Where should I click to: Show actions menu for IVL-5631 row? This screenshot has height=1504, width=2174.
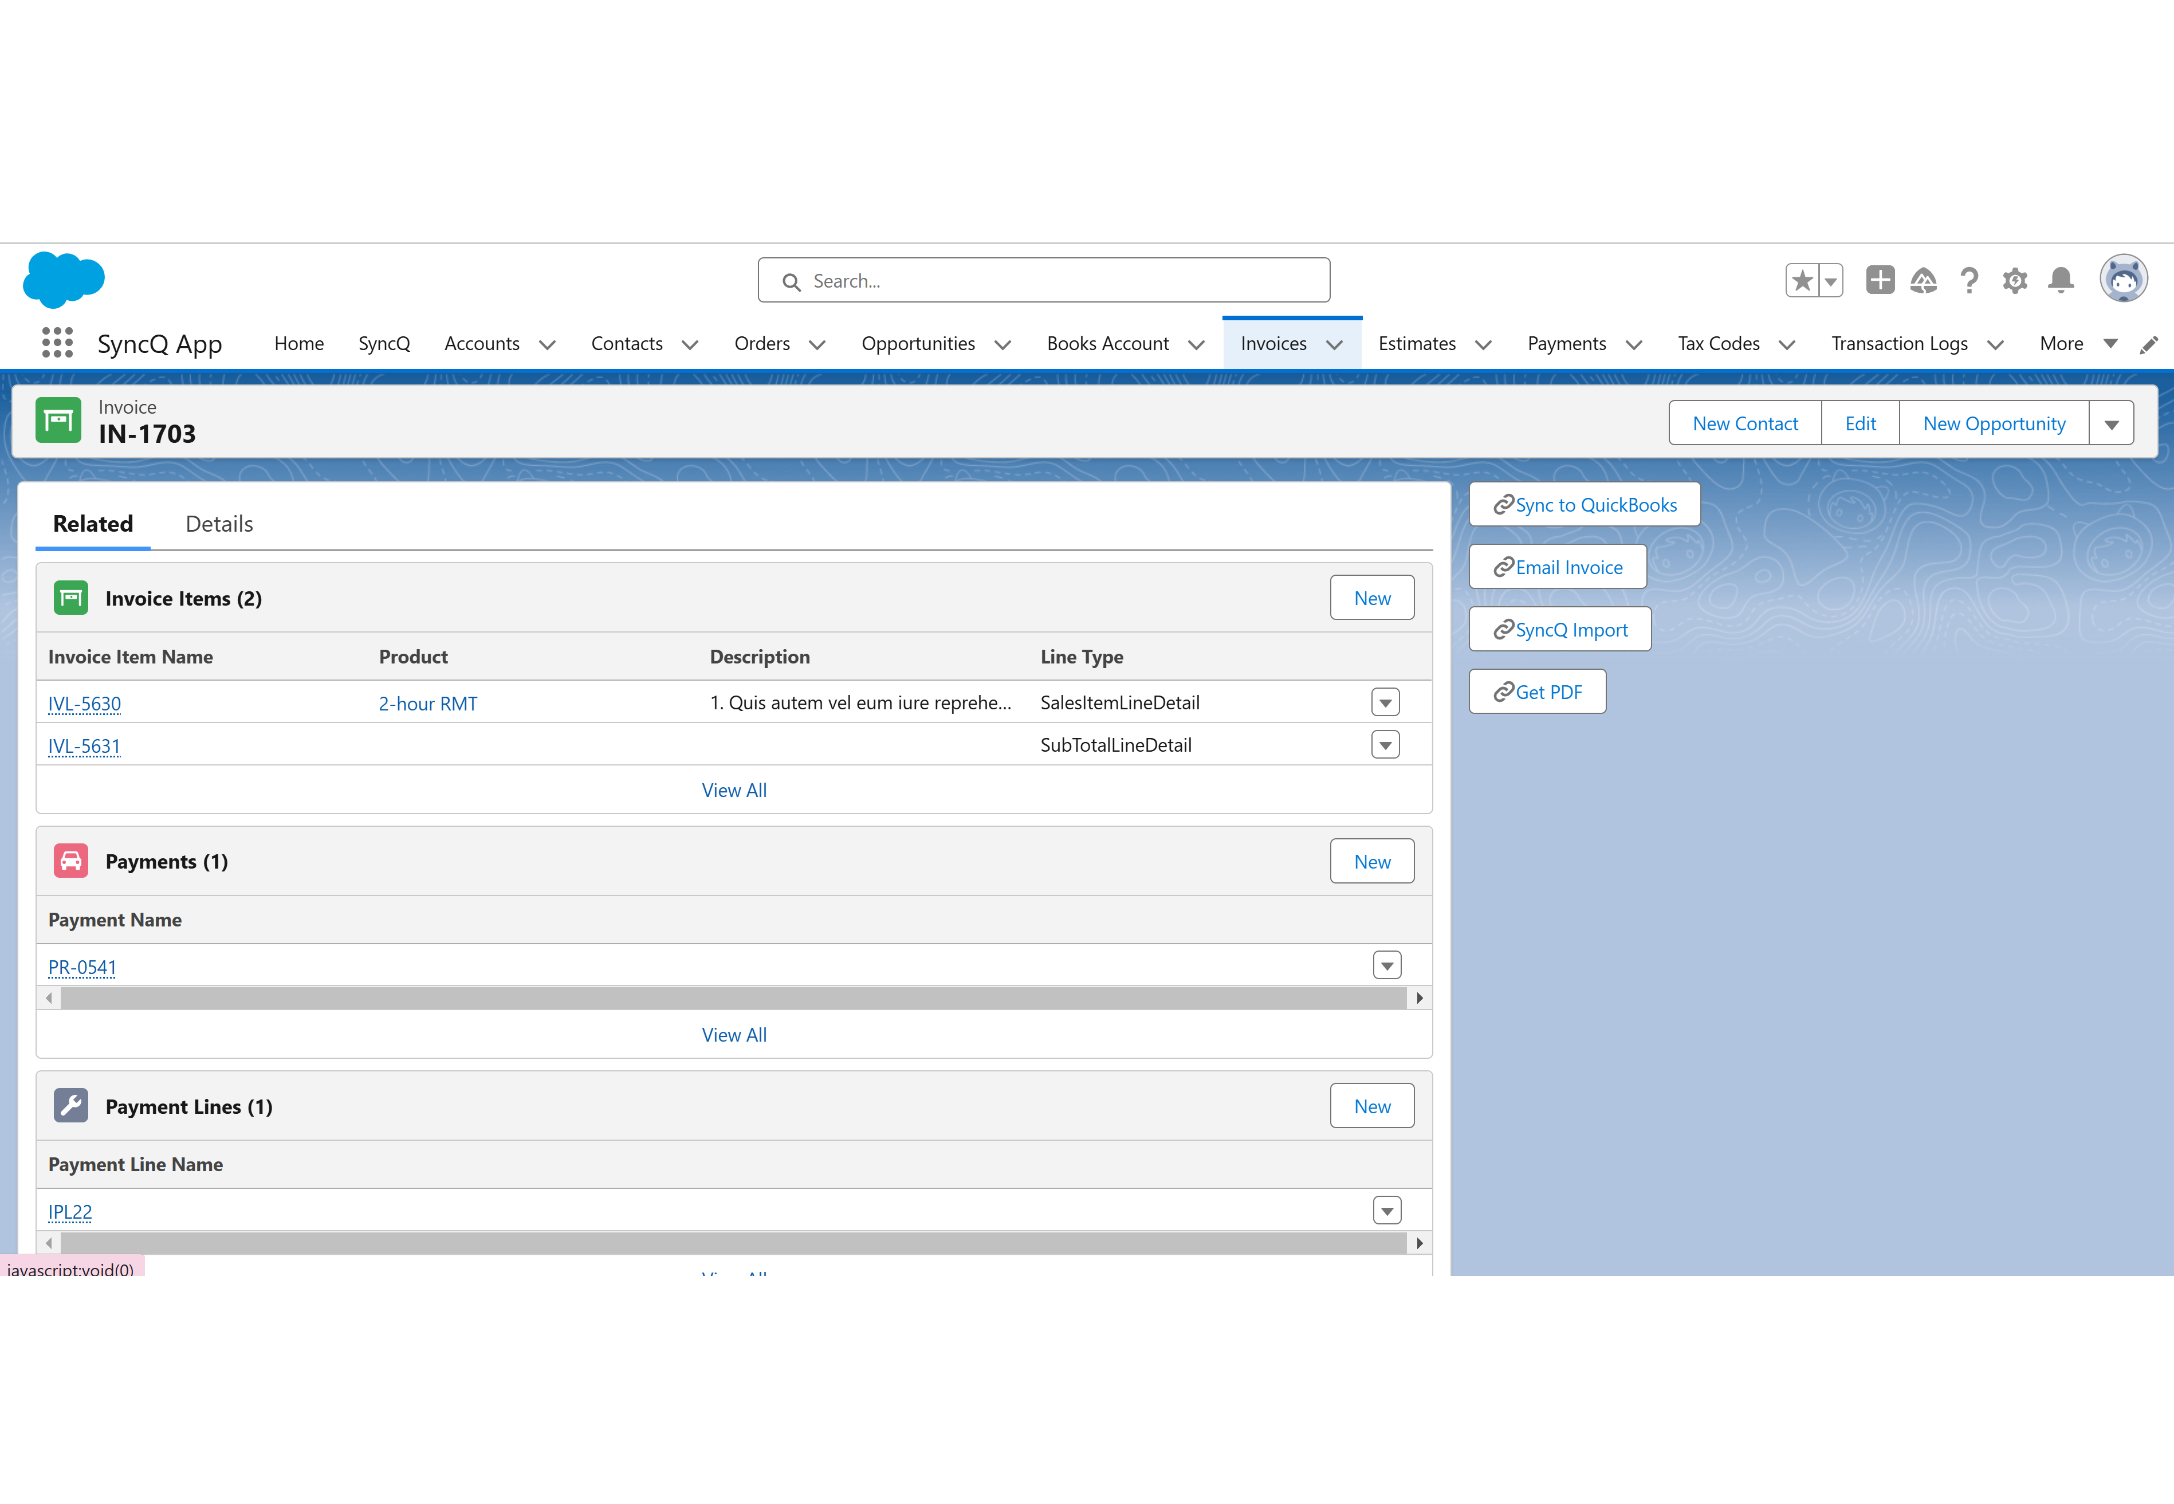click(x=1386, y=745)
